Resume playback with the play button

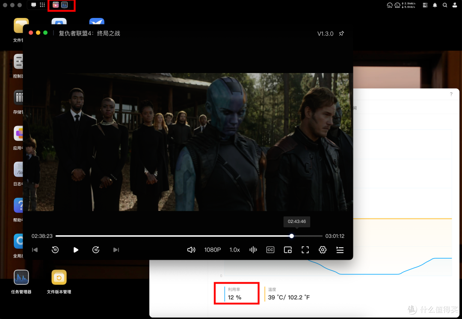(76, 250)
